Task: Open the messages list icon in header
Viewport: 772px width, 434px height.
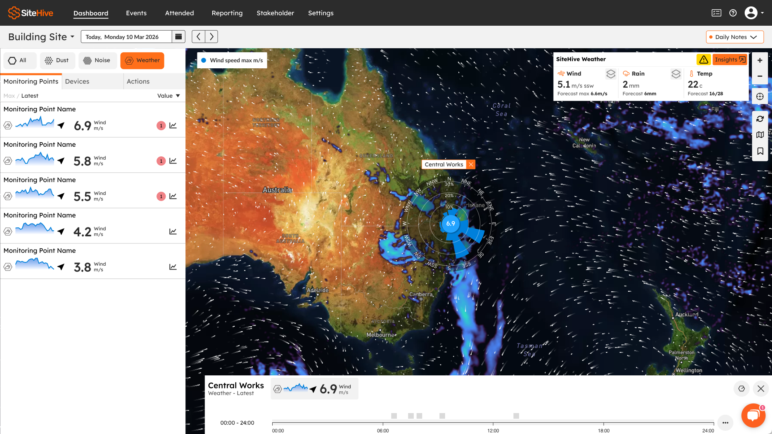Action: [716, 13]
